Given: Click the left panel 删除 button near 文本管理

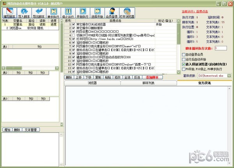Looking at the screenshot, I should pos(17,130).
